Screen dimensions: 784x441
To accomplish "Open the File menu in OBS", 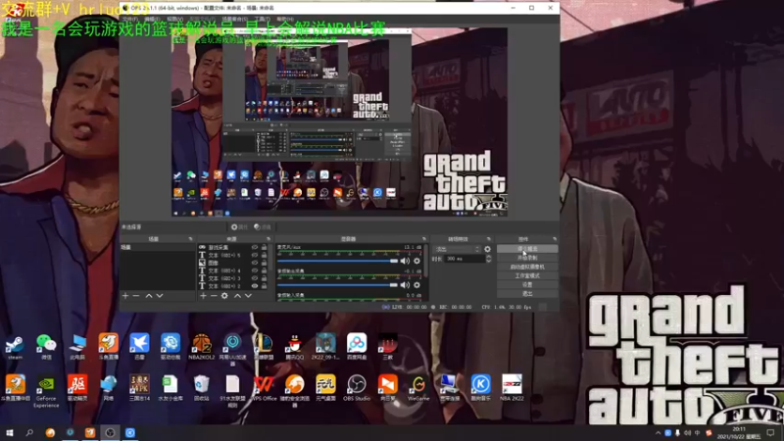I will (x=130, y=19).
